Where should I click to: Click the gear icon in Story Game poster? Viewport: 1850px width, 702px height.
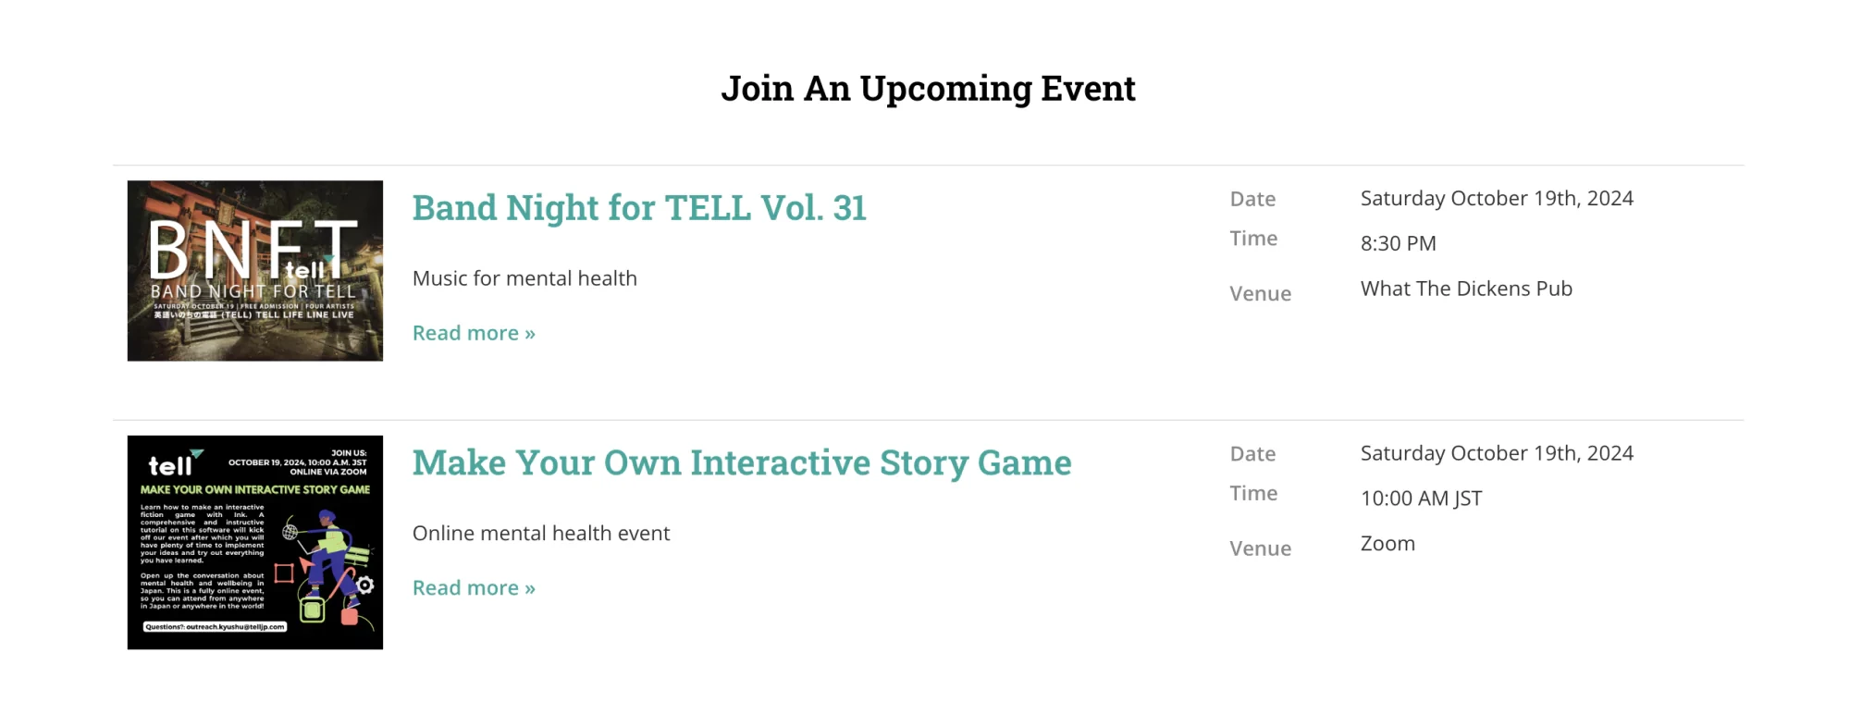365,585
